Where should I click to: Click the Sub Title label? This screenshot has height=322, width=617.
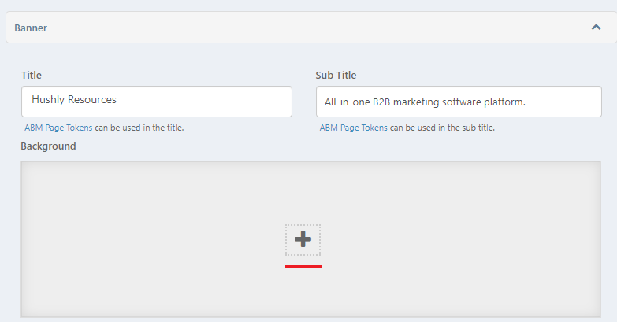(336, 75)
